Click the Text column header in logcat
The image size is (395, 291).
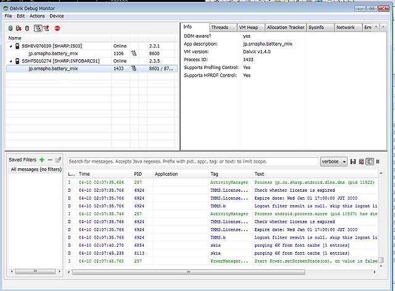pyautogui.click(x=315, y=174)
